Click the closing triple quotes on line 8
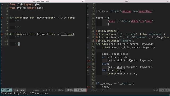The height and width of the screenshot is (96, 170). tap(17, 27)
